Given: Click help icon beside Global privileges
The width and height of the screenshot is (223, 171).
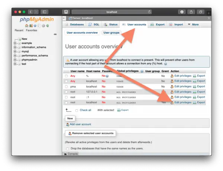Looking at the screenshot, I should tap(142, 71).
